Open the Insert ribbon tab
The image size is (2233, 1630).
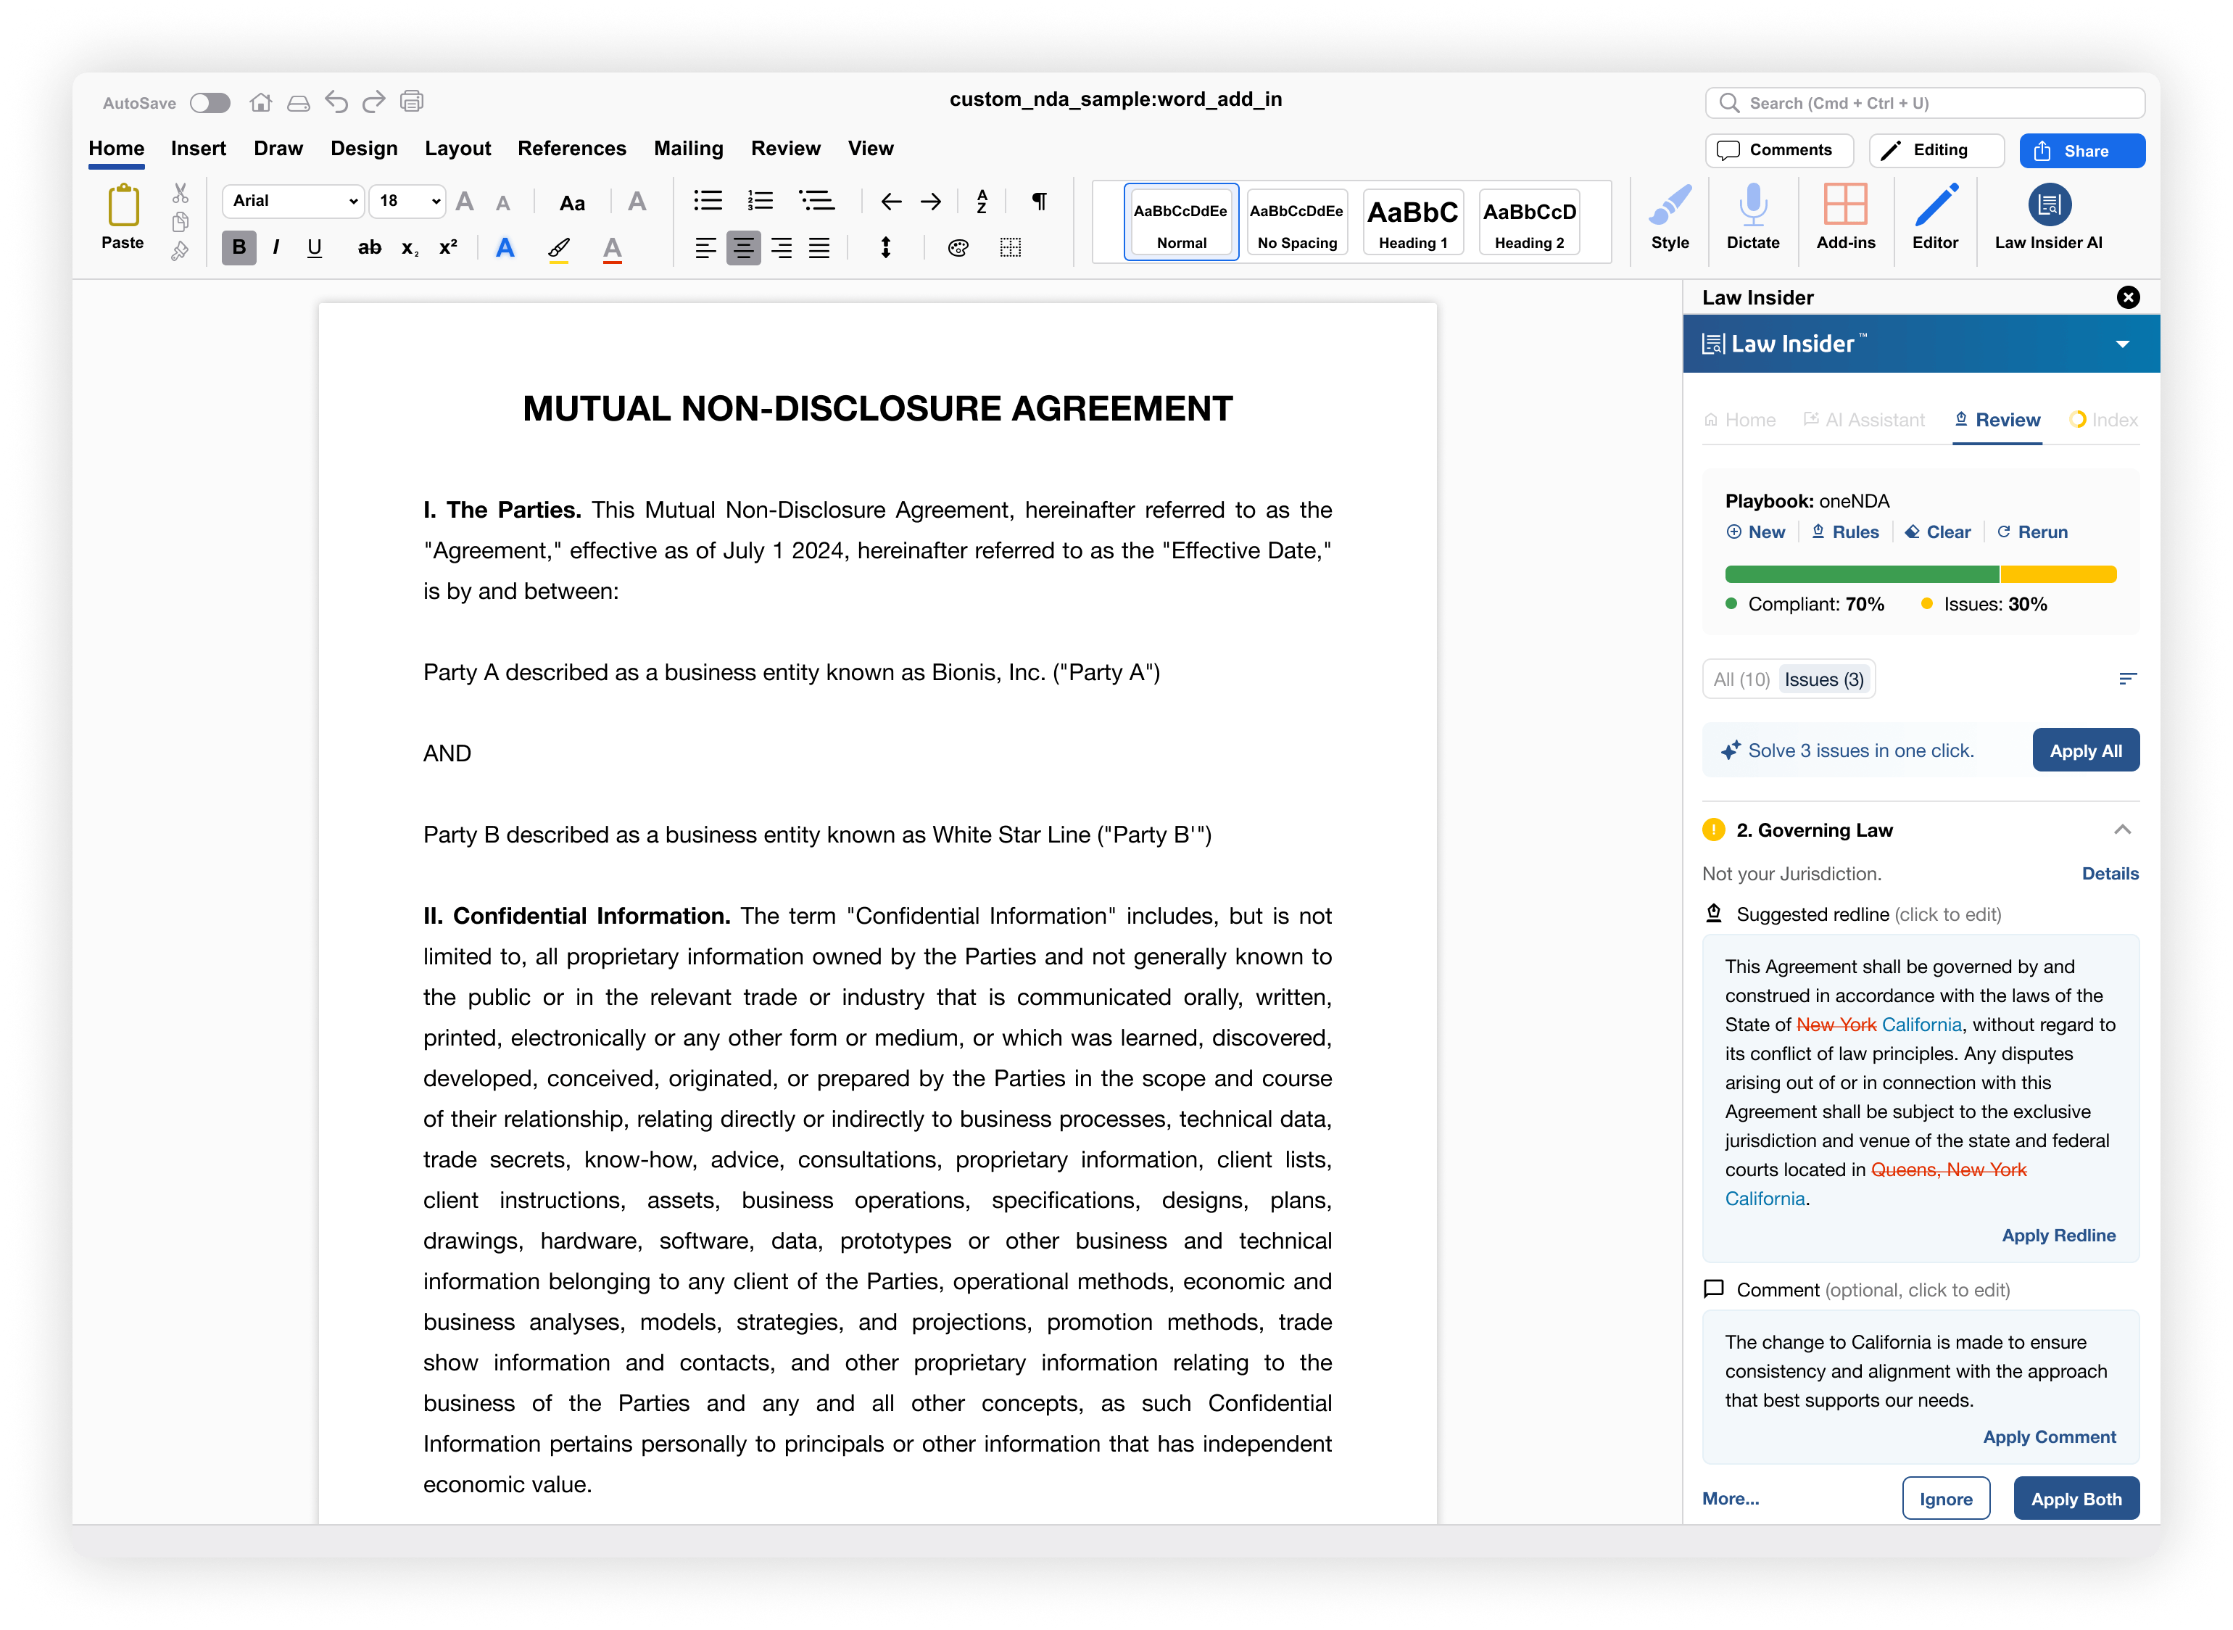[198, 148]
